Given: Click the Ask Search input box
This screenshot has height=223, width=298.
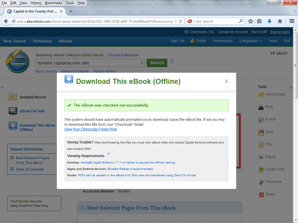Looking at the screenshot, I should 217,21.
